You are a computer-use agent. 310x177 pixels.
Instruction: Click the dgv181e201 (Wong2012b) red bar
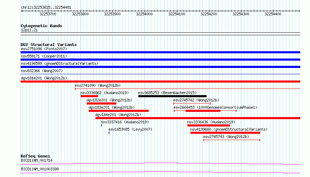coord(160,82)
